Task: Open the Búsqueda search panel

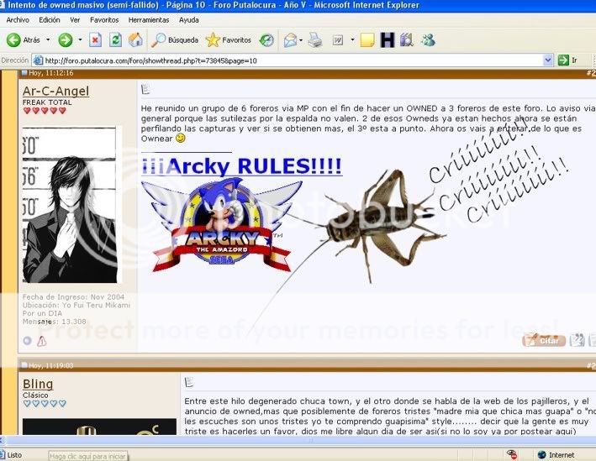Action: (175, 39)
